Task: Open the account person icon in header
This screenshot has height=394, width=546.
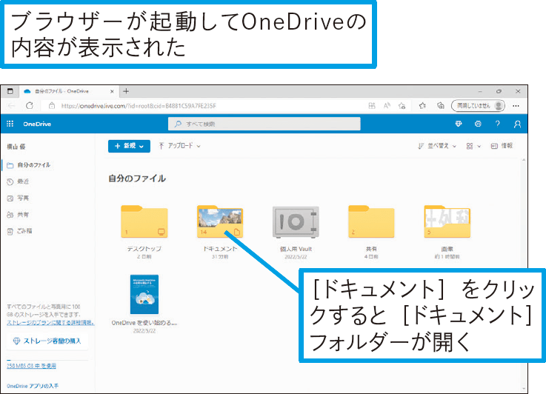Action: 517,124
